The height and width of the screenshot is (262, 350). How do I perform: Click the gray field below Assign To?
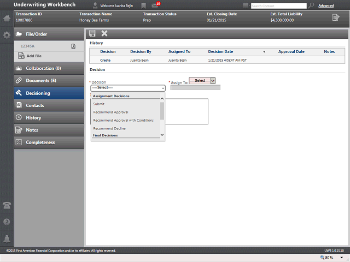(x=196, y=87)
